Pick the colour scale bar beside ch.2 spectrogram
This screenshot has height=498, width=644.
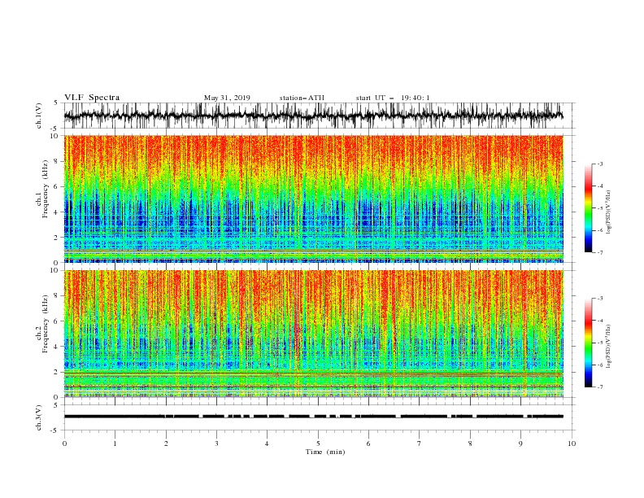pyautogui.click(x=588, y=343)
